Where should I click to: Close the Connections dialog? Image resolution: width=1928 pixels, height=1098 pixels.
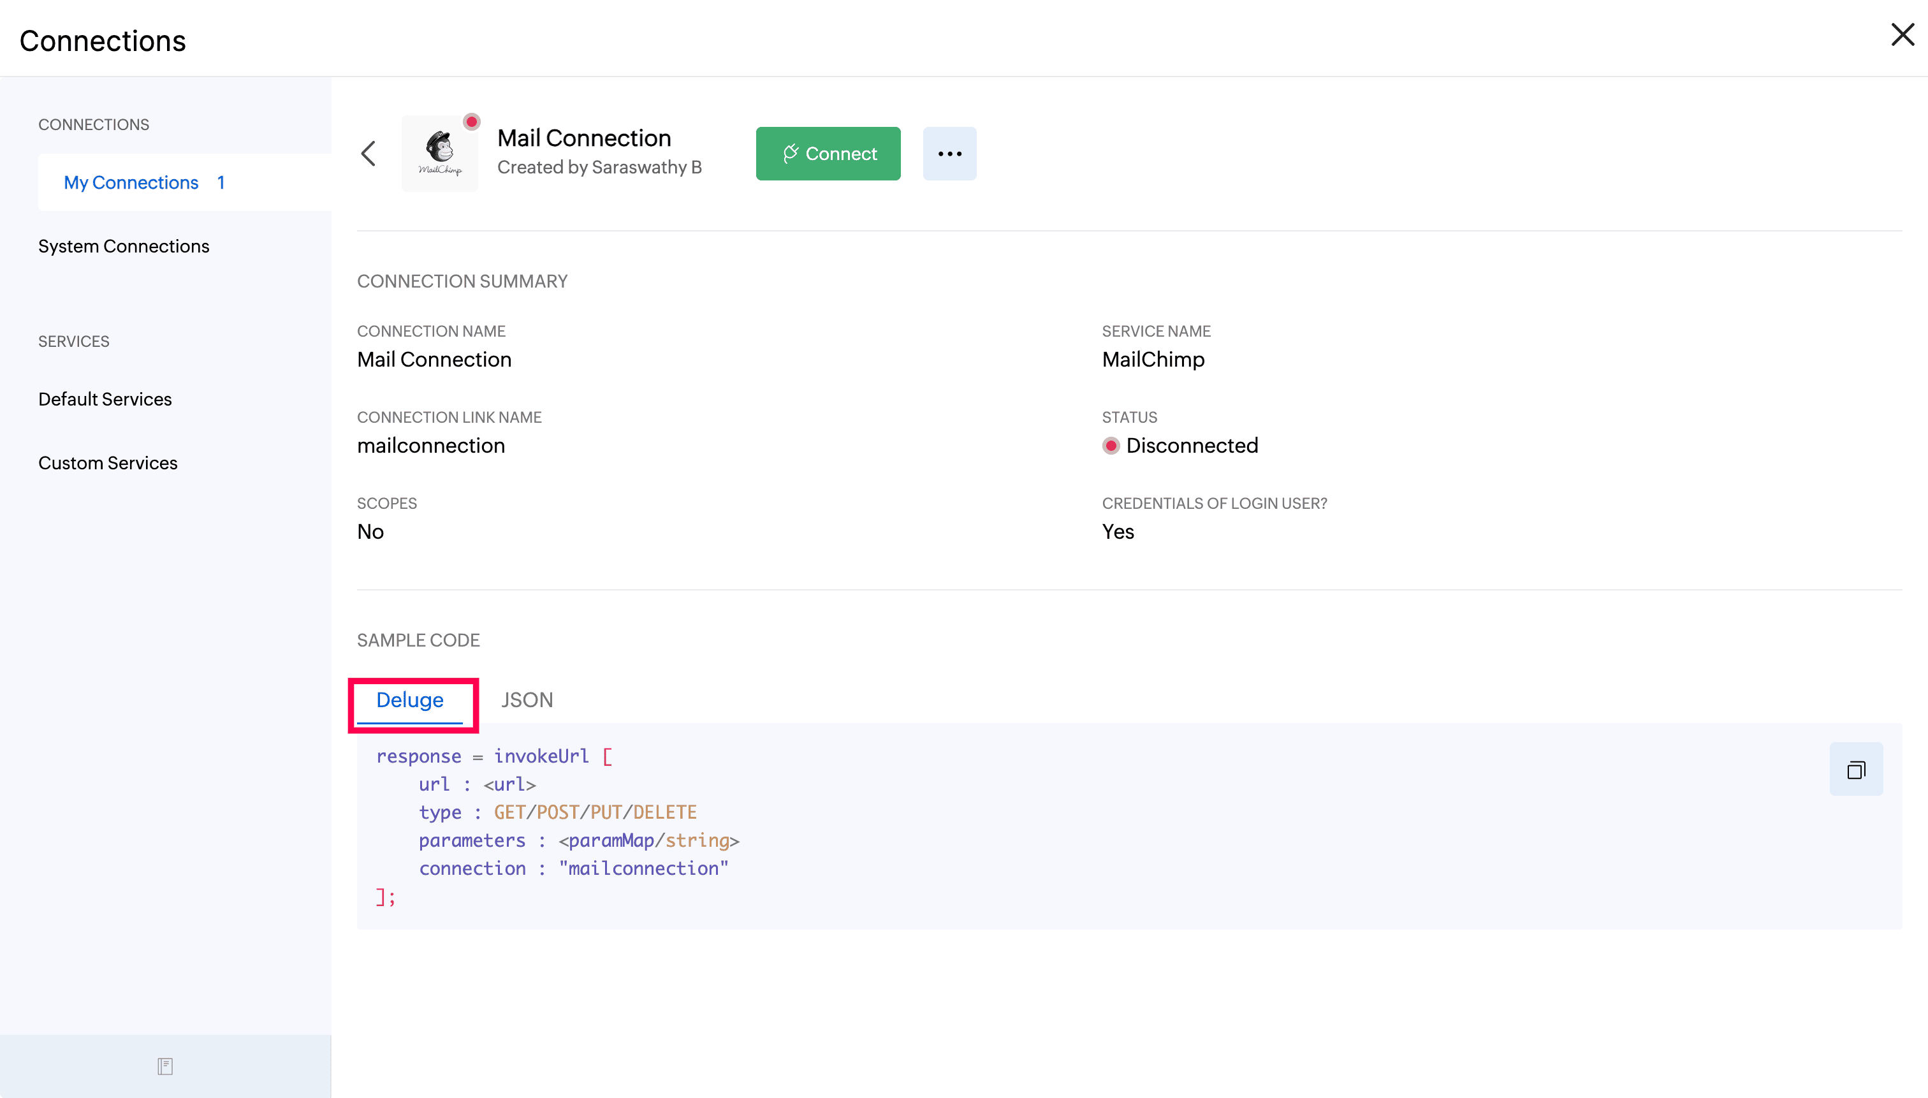(x=1902, y=34)
